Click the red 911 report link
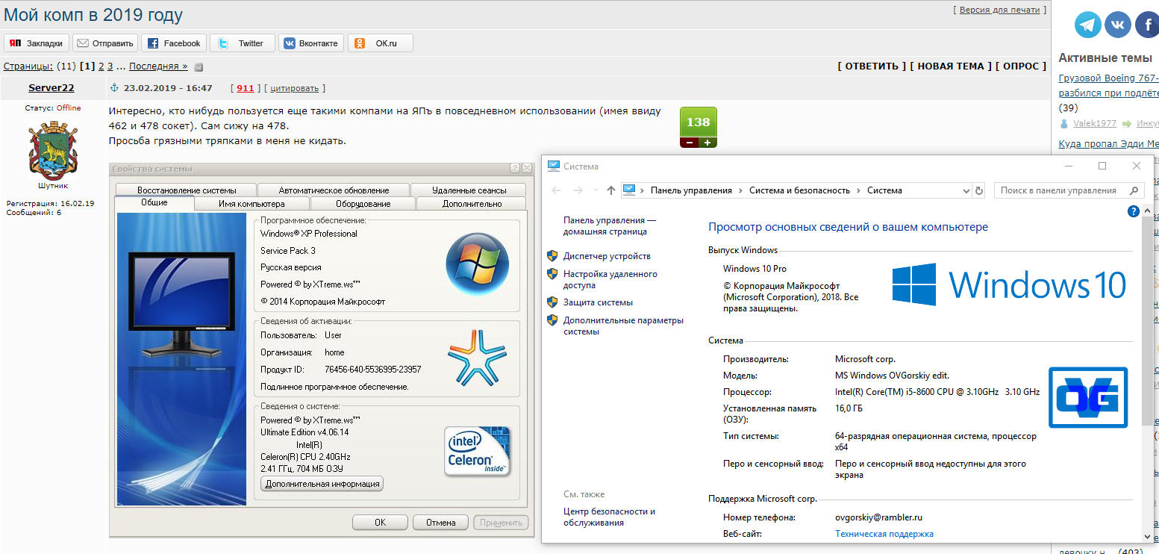The image size is (1159, 554). pyautogui.click(x=245, y=88)
